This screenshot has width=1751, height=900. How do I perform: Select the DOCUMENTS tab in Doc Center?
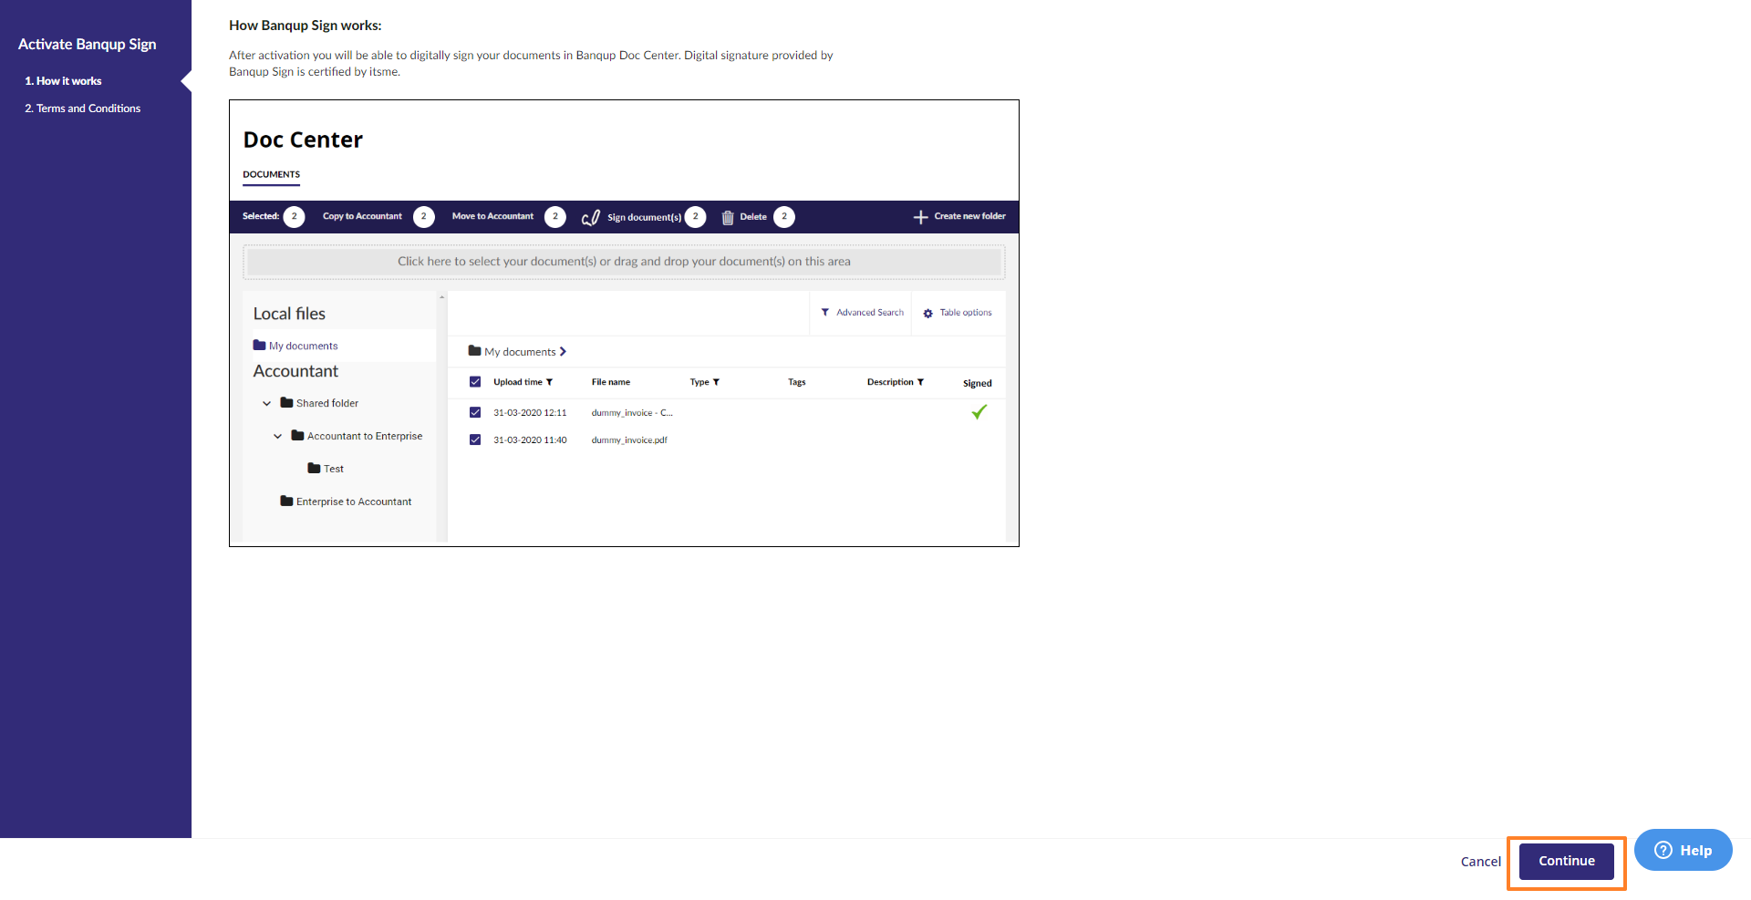[271, 174]
